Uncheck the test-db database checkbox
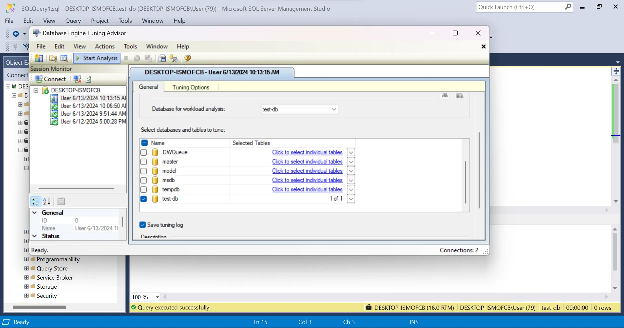This screenshot has height=328, width=624. (x=144, y=199)
